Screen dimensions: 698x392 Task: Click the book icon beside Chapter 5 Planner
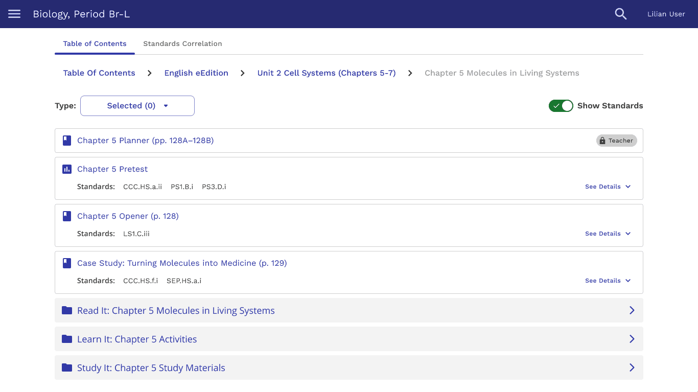[x=67, y=141]
